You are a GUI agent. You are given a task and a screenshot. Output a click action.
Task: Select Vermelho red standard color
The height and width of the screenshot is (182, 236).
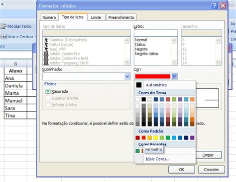[144, 138]
